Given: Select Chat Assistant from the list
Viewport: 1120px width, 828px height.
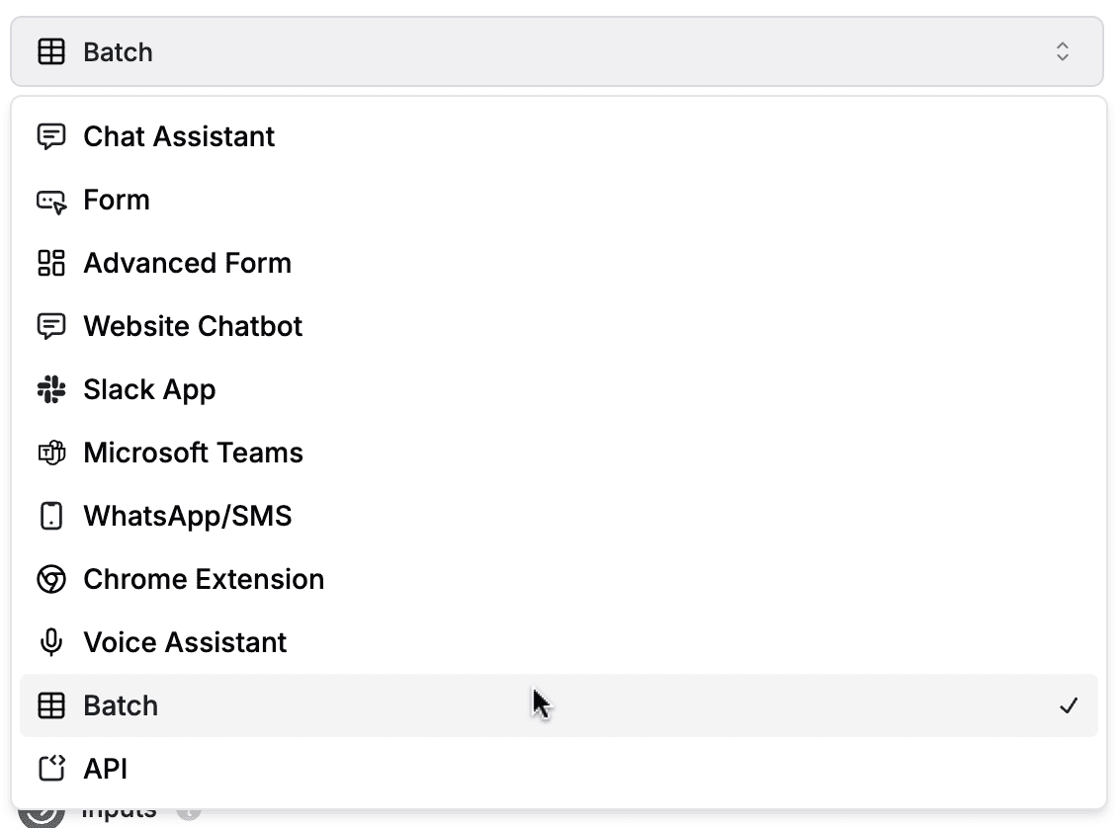Looking at the screenshot, I should (x=559, y=136).
